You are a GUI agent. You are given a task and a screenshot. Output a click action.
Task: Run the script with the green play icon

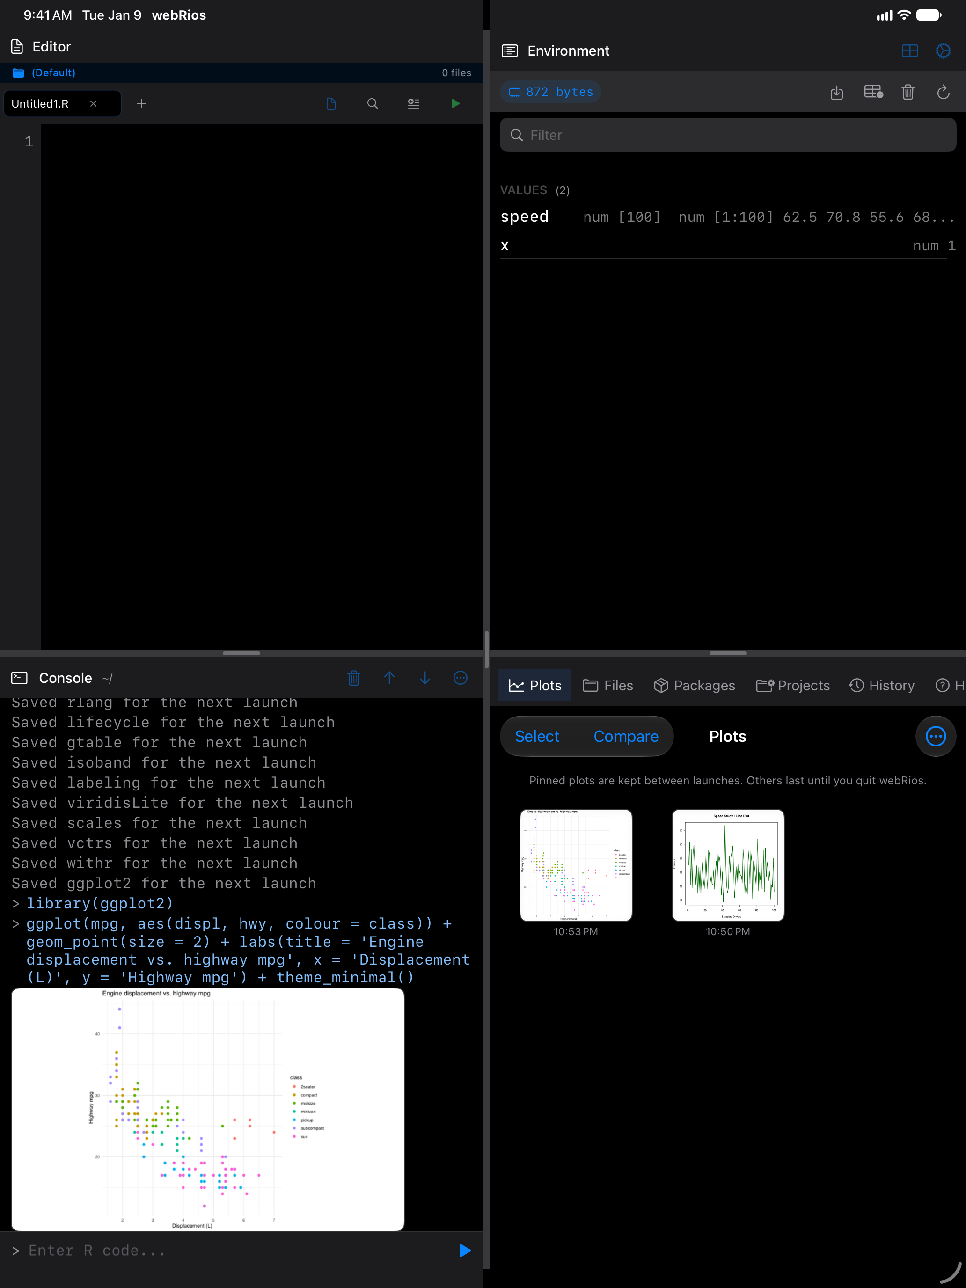tap(455, 103)
